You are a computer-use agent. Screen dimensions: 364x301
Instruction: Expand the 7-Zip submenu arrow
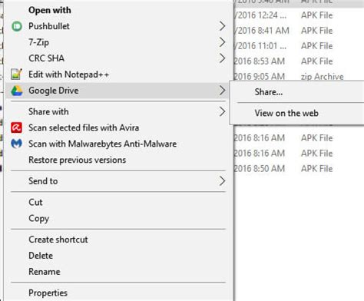(x=222, y=42)
